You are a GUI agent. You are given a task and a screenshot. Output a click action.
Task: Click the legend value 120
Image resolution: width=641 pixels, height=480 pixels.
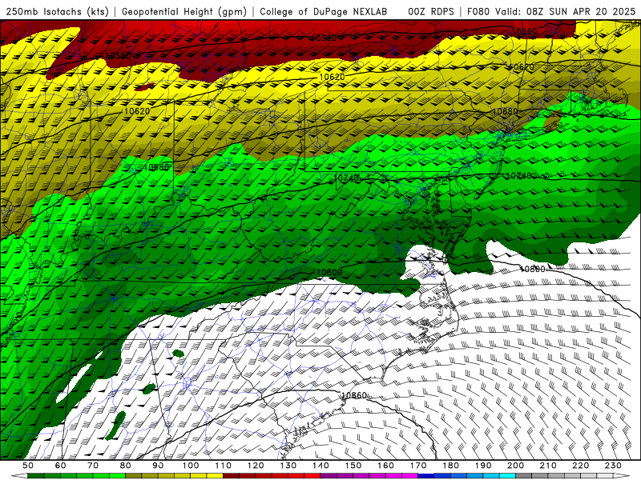(x=256, y=466)
